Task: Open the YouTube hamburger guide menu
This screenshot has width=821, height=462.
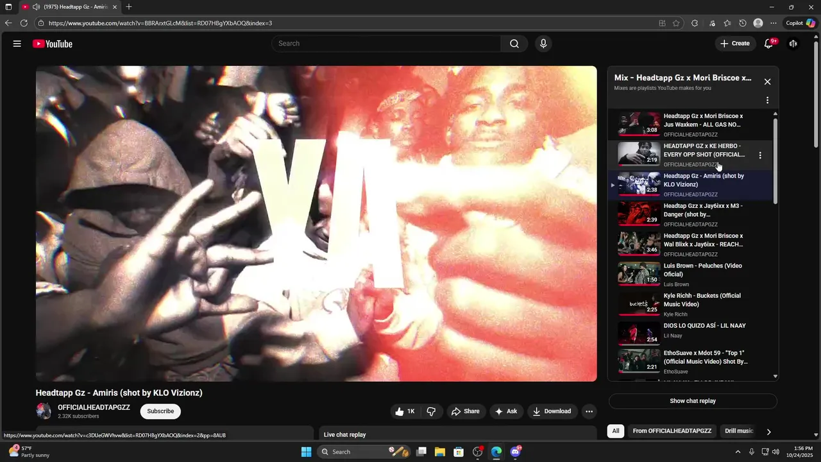Action: click(17, 44)
